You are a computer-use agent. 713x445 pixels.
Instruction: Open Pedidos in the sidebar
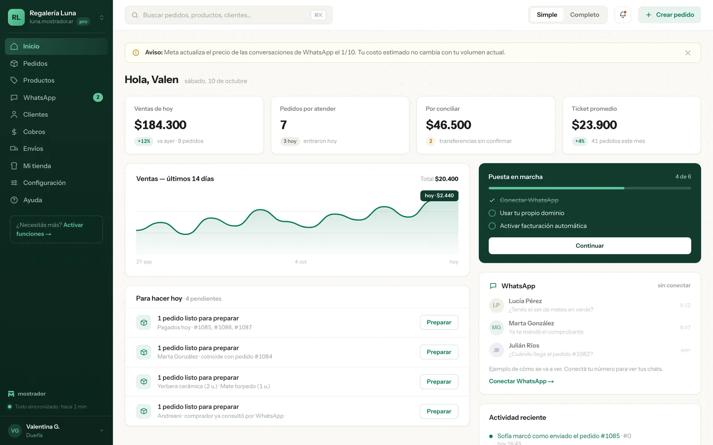(x=56, y=64)
